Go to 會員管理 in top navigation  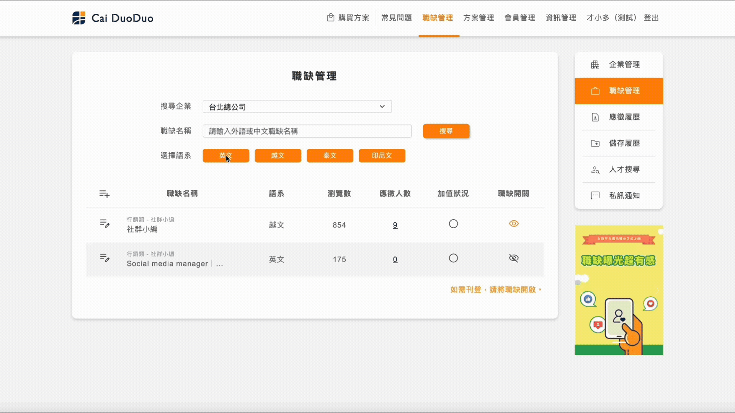pos(519,18)
